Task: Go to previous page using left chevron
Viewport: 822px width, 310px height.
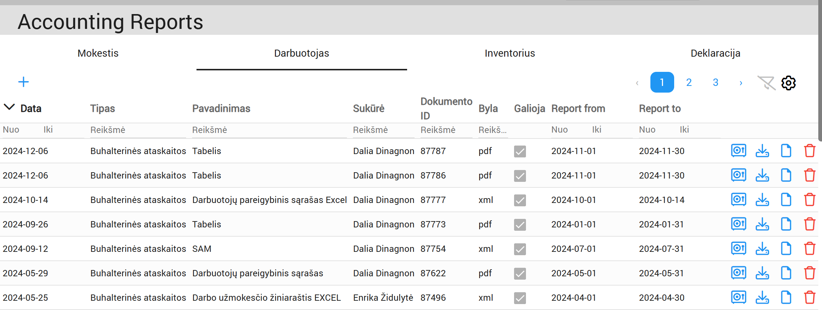Action: coord(637,83)
